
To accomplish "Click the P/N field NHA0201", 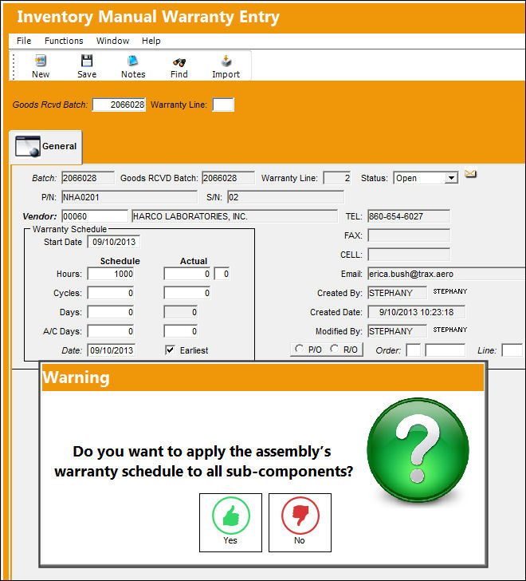I will 129,197.
